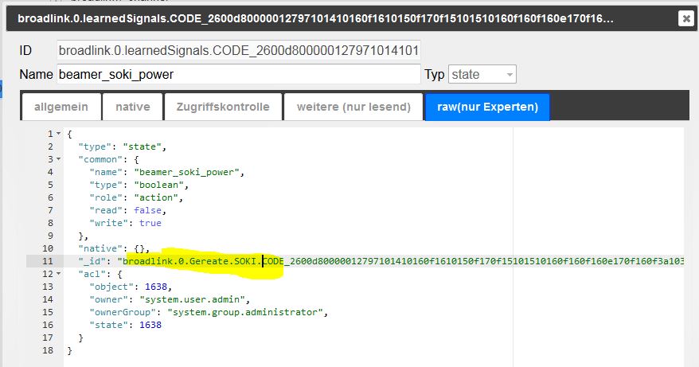Close the object editor dialog

coord(686,19)
